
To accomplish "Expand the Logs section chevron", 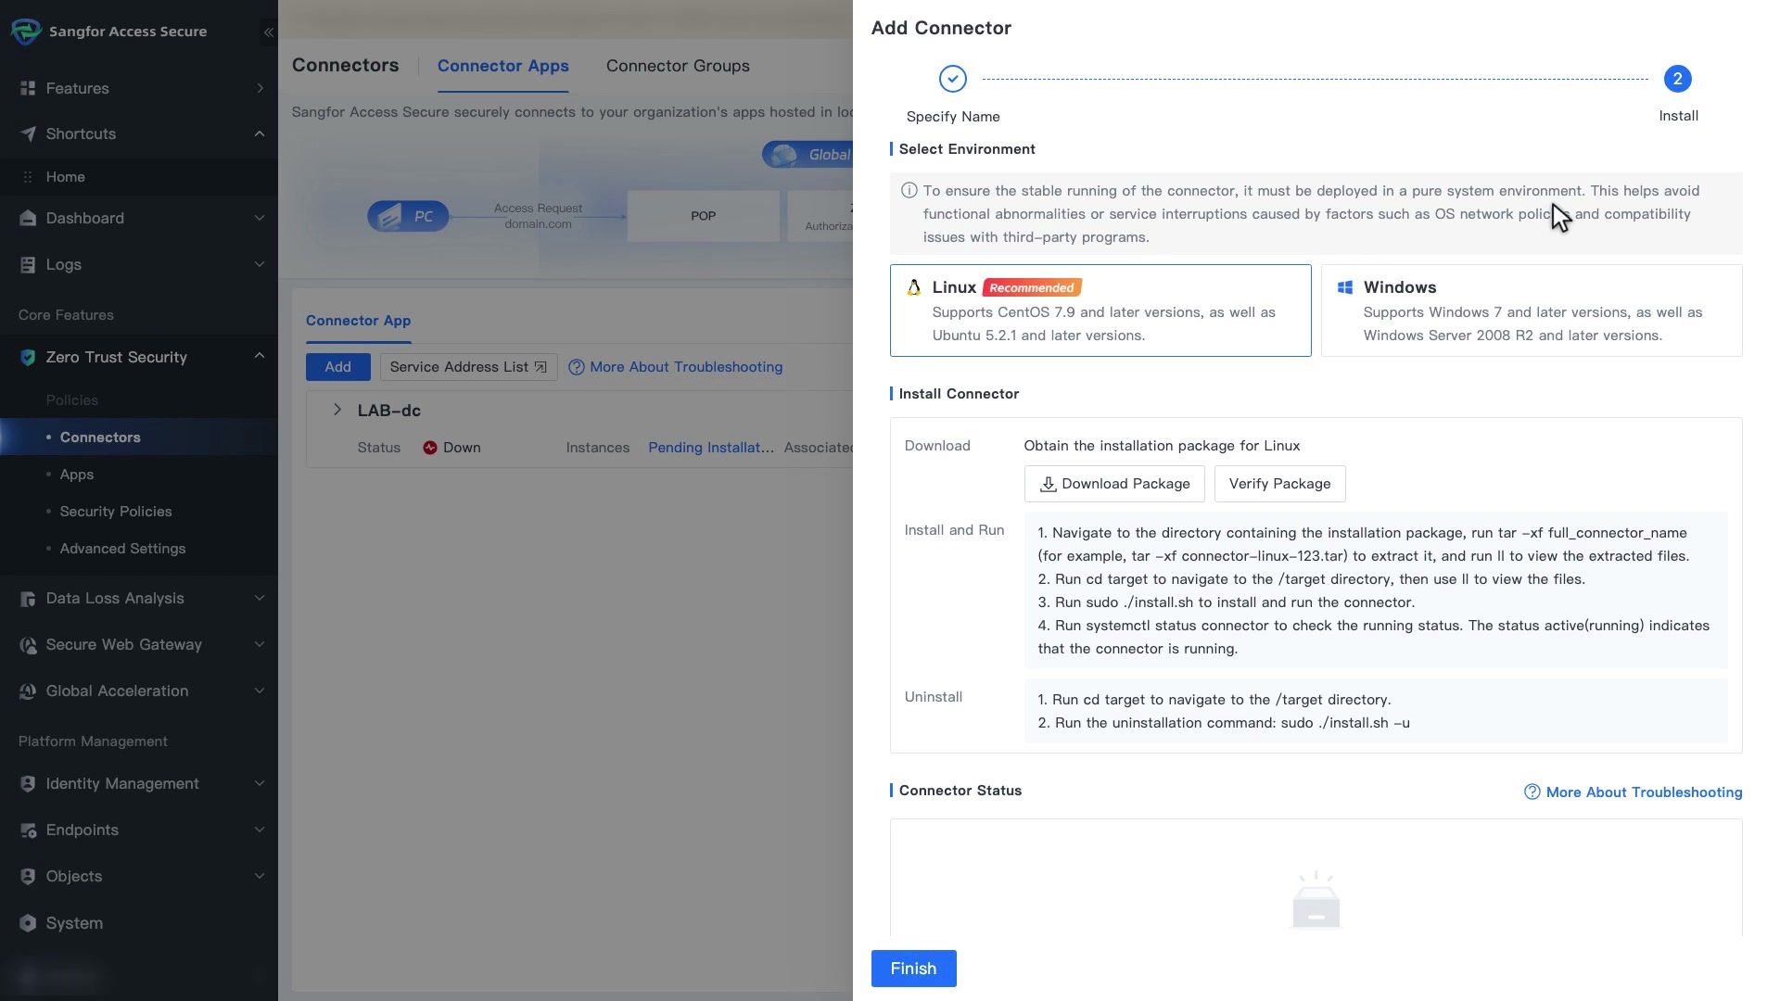I will (260, 265).
